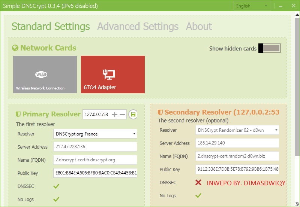Click primary Name field 2.dnscrypt-cert.fr.dnscrypt.org

tap(95, 160)
